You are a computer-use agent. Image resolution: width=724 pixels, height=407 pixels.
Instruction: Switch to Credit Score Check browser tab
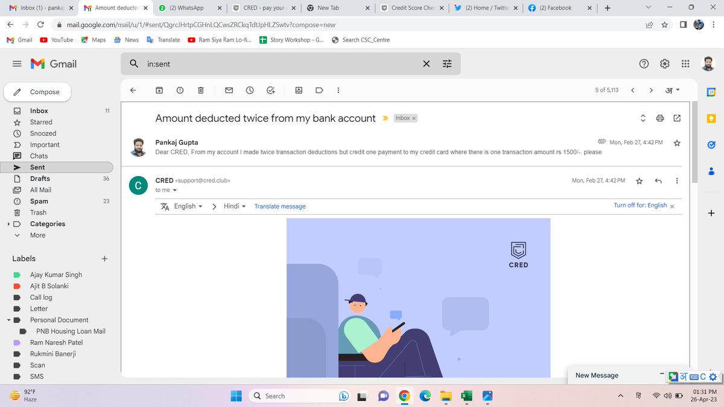coord(411,8)
